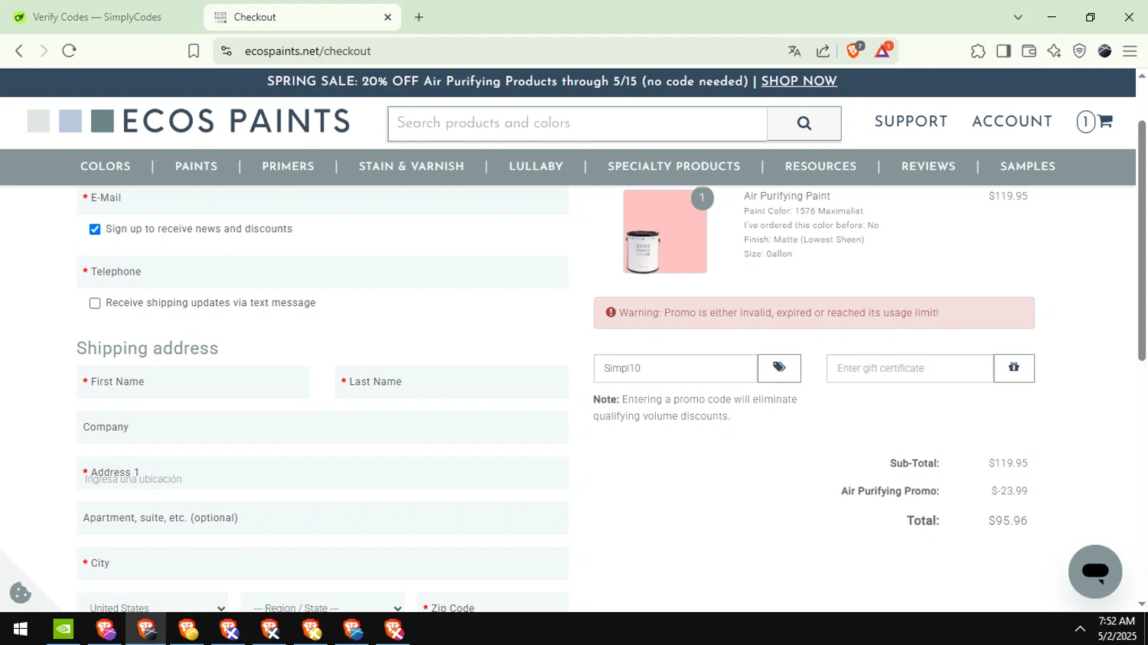Apply gift certificate with gift icon button
This screenshot has height=645, width=1148.
[1014, 368]
